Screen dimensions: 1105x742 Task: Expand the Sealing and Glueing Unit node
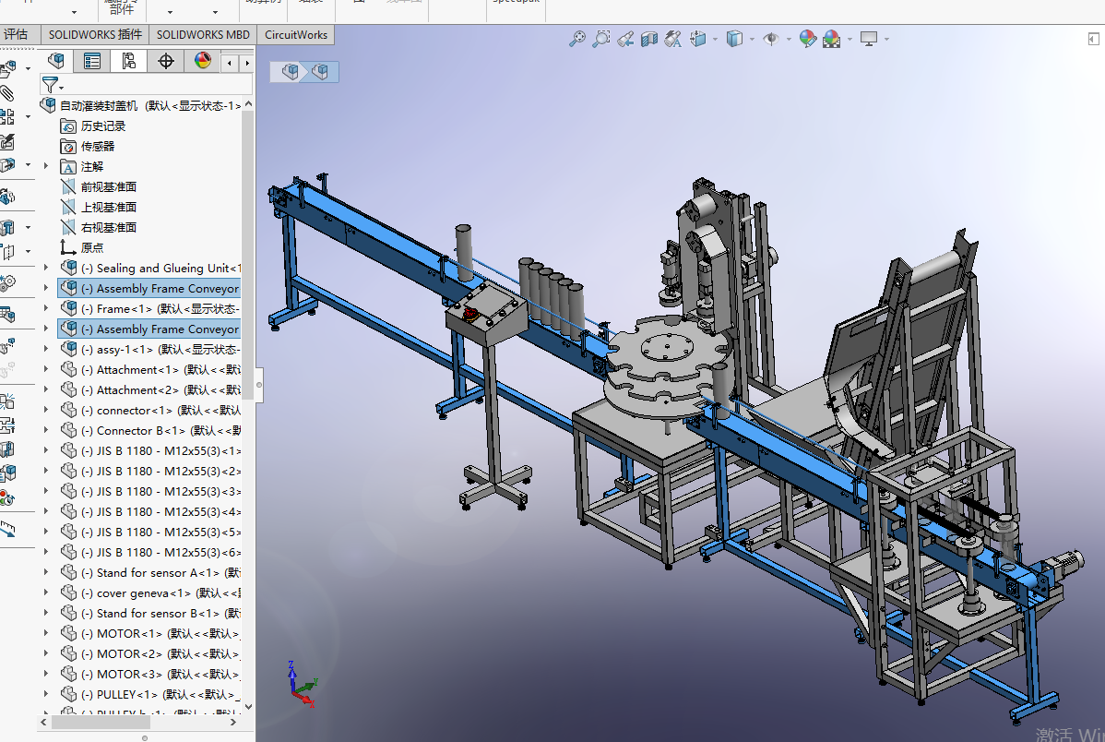tap(46, 268)
